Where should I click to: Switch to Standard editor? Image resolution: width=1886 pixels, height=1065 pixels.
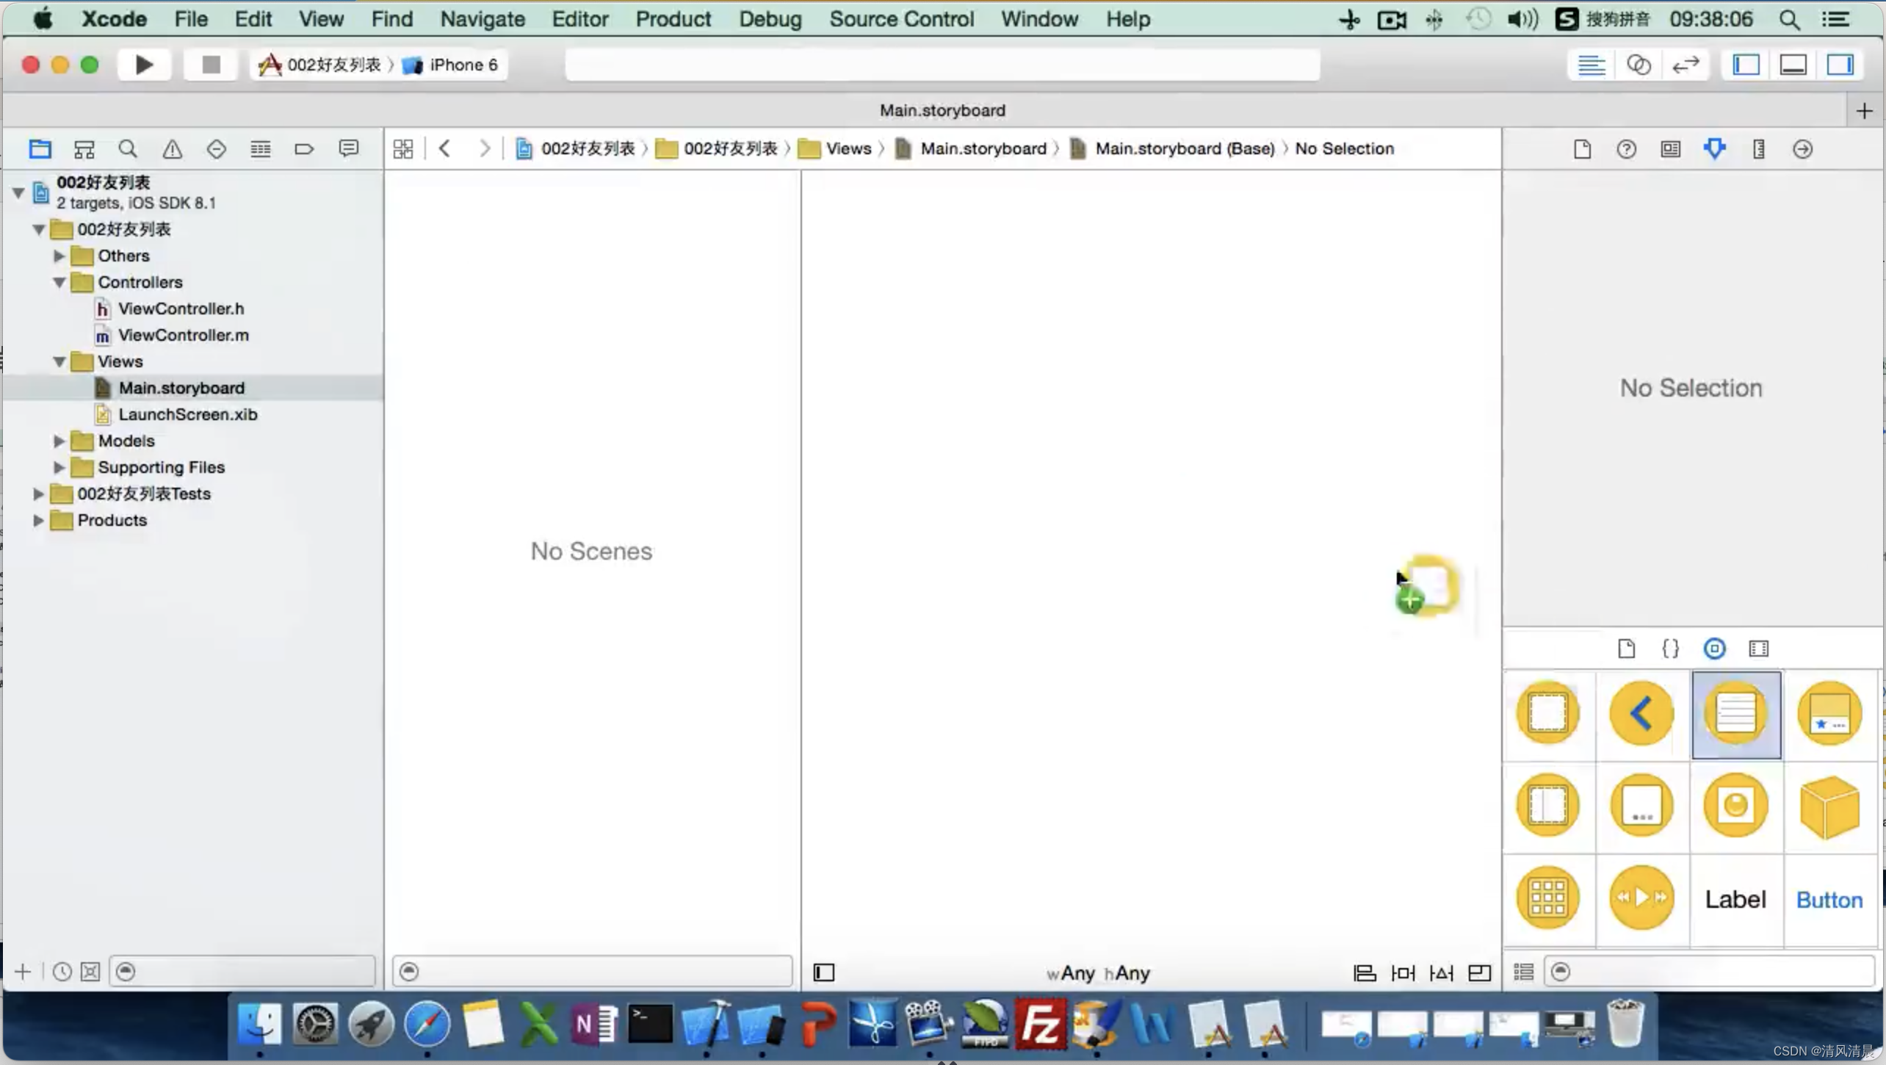(1591, 65)
